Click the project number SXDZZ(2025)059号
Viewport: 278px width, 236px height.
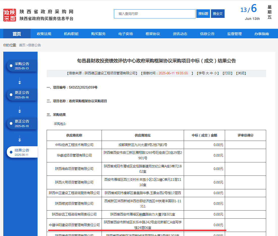tap(83, 87)
